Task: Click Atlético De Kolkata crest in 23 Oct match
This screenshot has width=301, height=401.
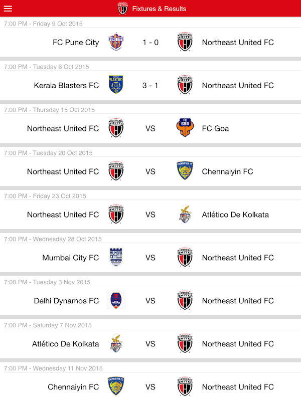Action: click(185, 215)
